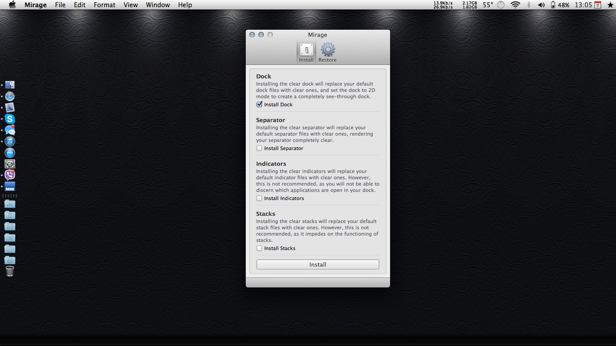Click the Bluetooth menu bar icon
Viewport: 616px width, 346px height.
point(529,5)
